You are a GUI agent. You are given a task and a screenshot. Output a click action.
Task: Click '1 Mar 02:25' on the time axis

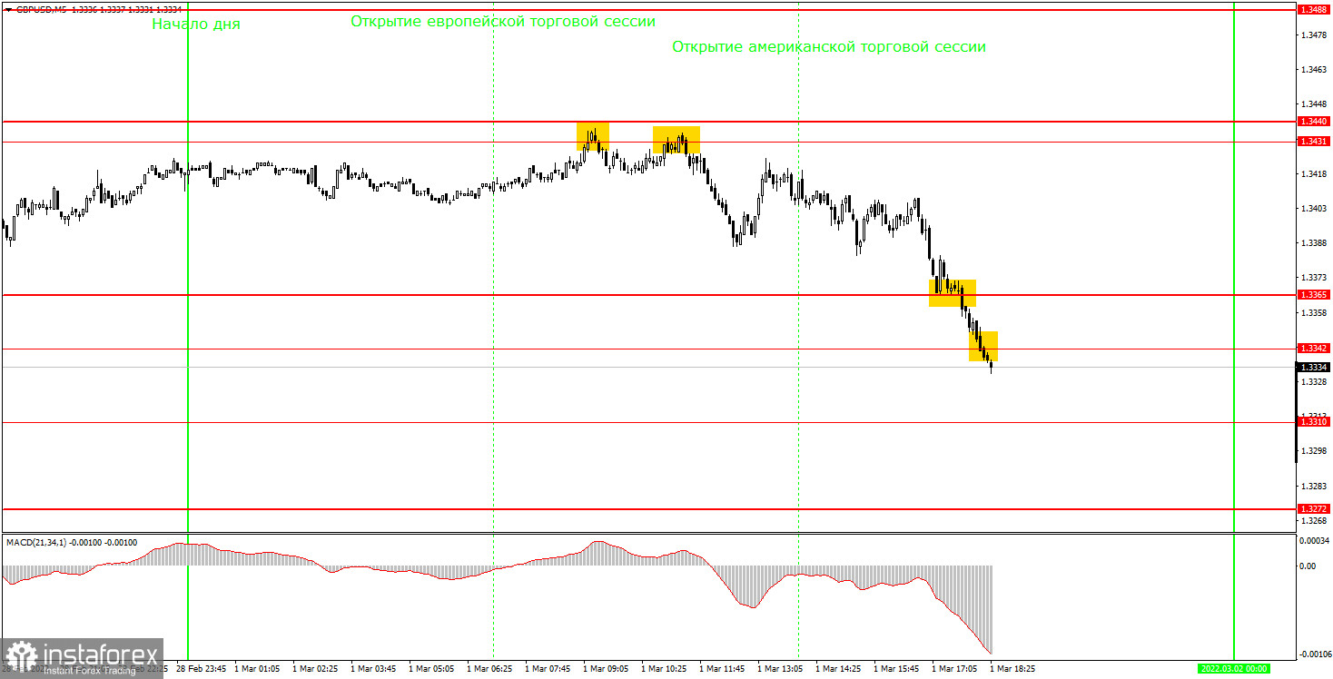click(317, 669)
